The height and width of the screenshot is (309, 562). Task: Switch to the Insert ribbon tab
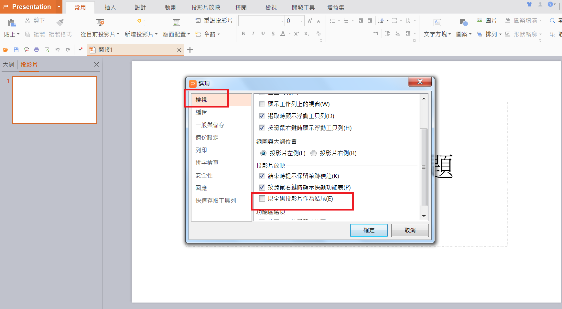pos(110,7)
